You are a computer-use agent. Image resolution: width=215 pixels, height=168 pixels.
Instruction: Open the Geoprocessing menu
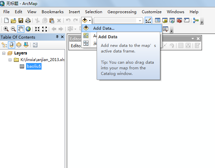[122, 12]
